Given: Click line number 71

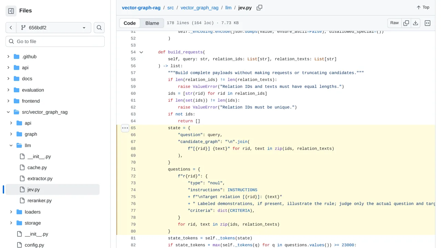Looking at the screenshot, I should click(x=133, y=169).
